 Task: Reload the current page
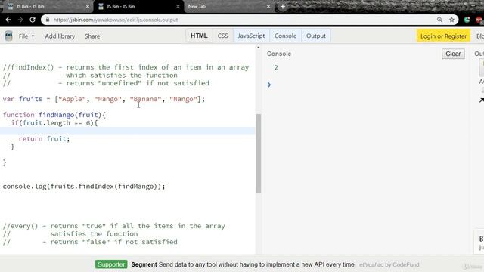33,20
